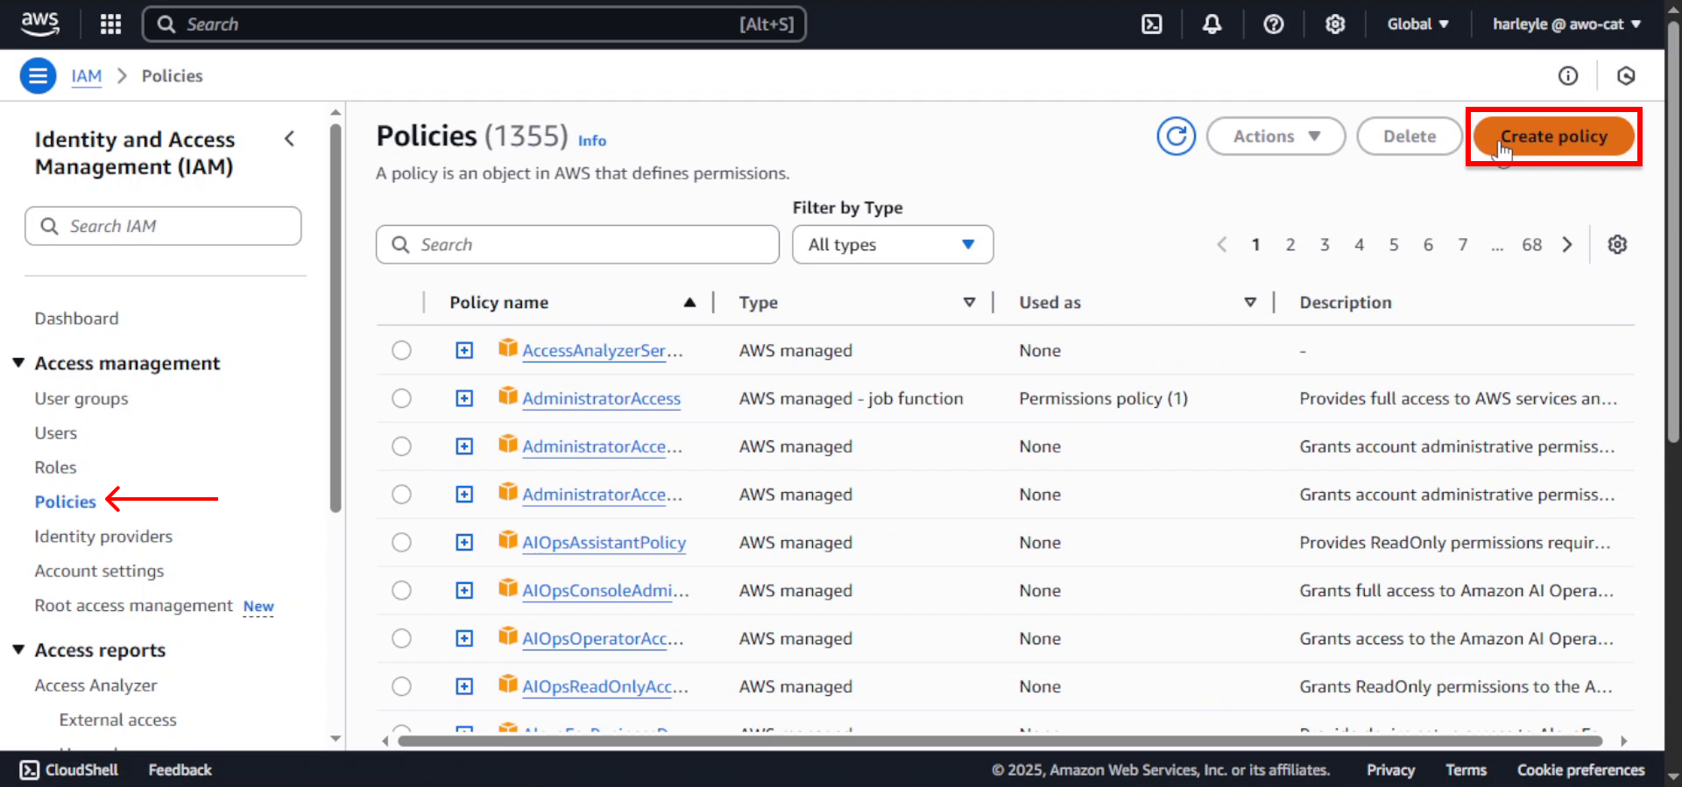Open the harleyle @ awo-cat account menu

tap(1566, 24)
